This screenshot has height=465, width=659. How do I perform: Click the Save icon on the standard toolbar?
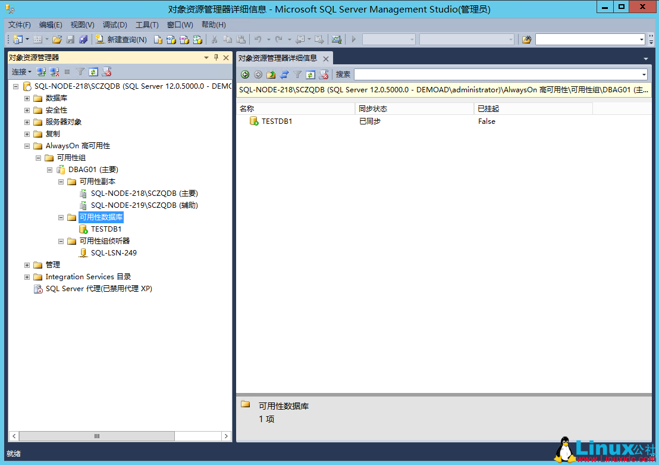coord(70,39)
